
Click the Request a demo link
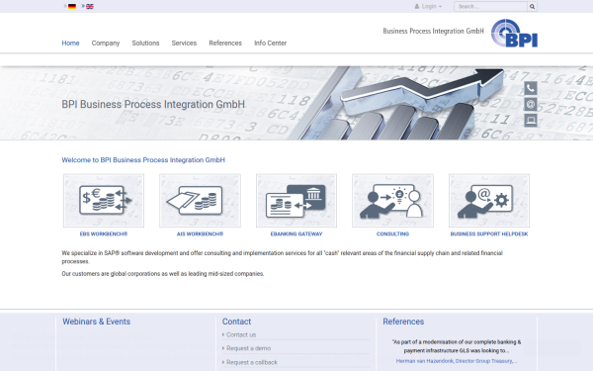pos(248,348)
